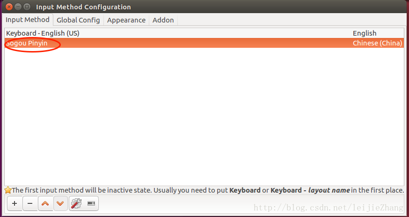The width and height of the screenshot is (409, 217).
Task: Select the Keyboard - English (US) entry
Action: pyautogui.click(x=43, y=33)
